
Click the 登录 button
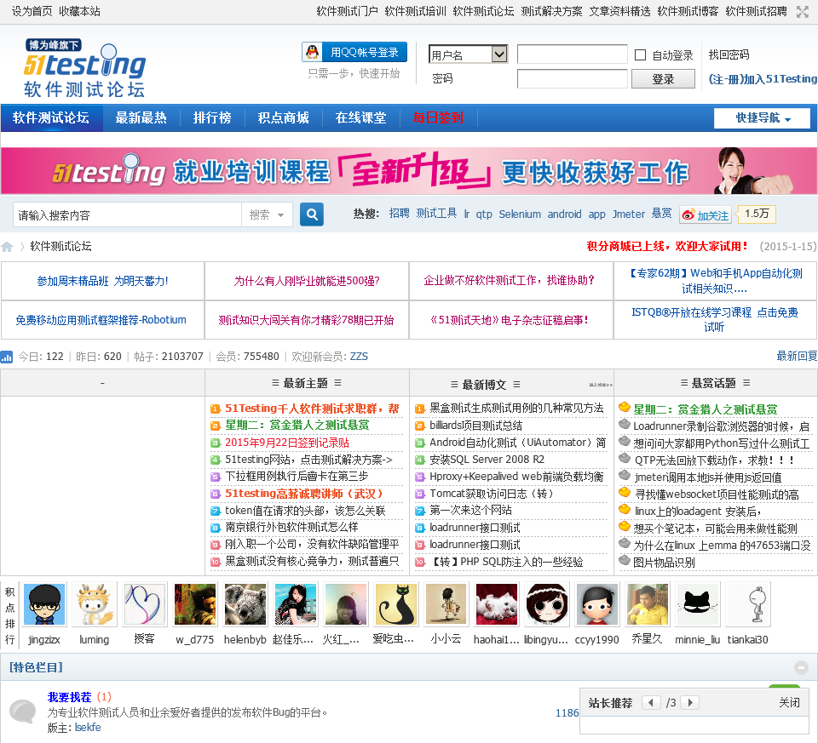click(663, 79)
